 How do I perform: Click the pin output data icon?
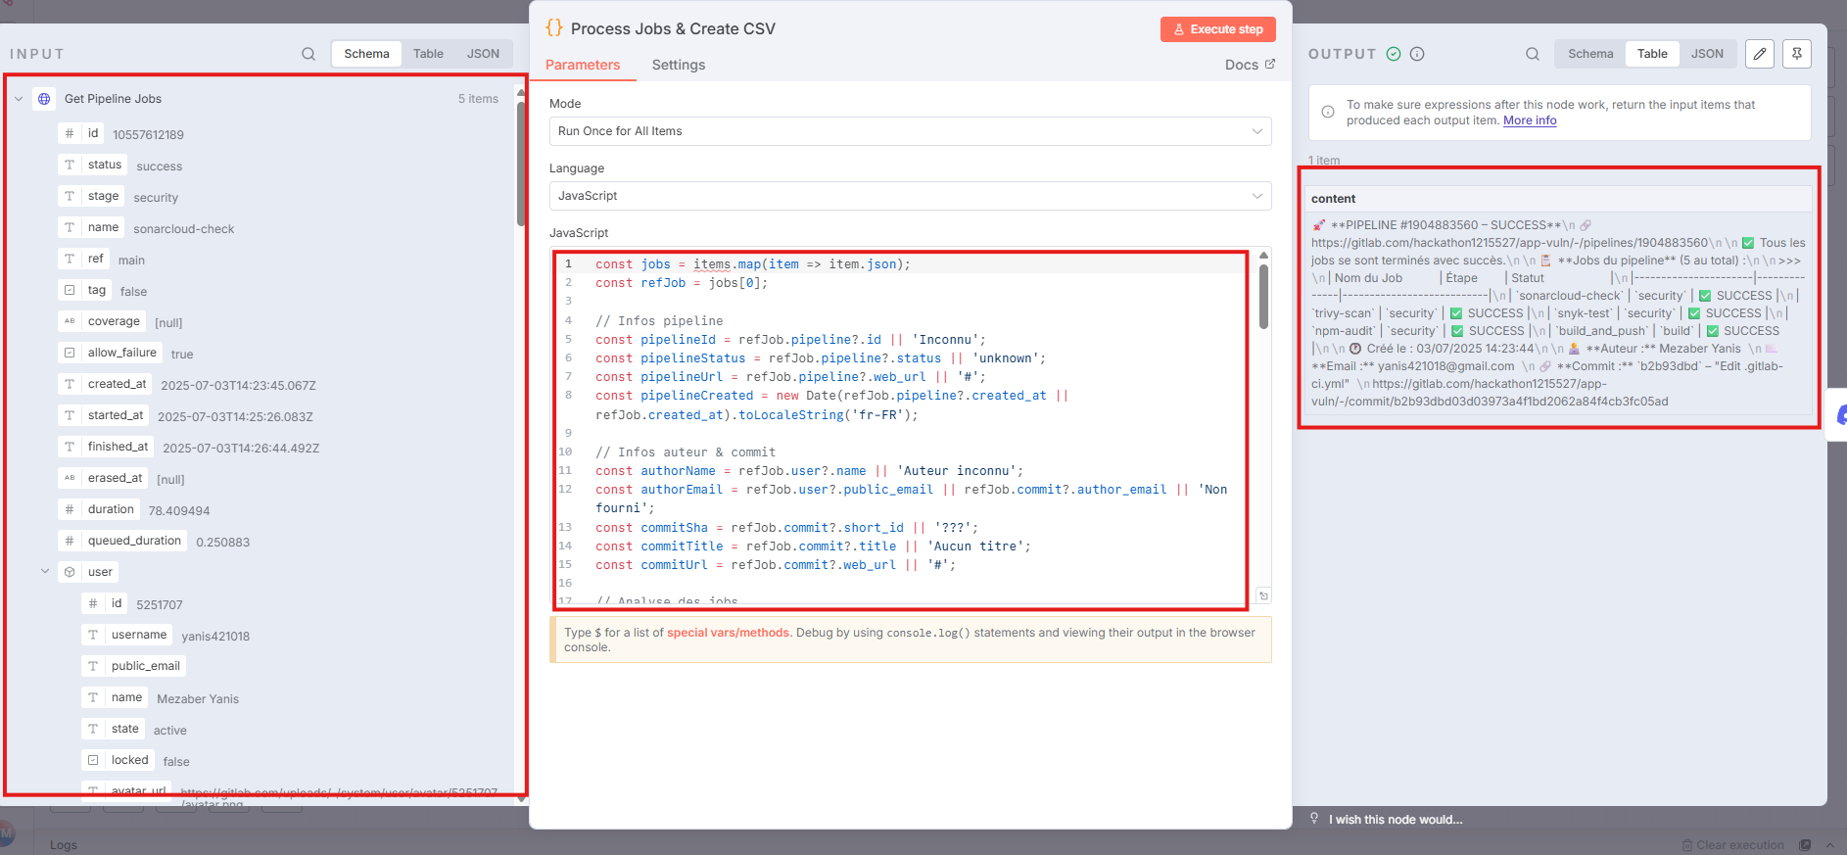pyautogui.click(x=1797, y=54)
